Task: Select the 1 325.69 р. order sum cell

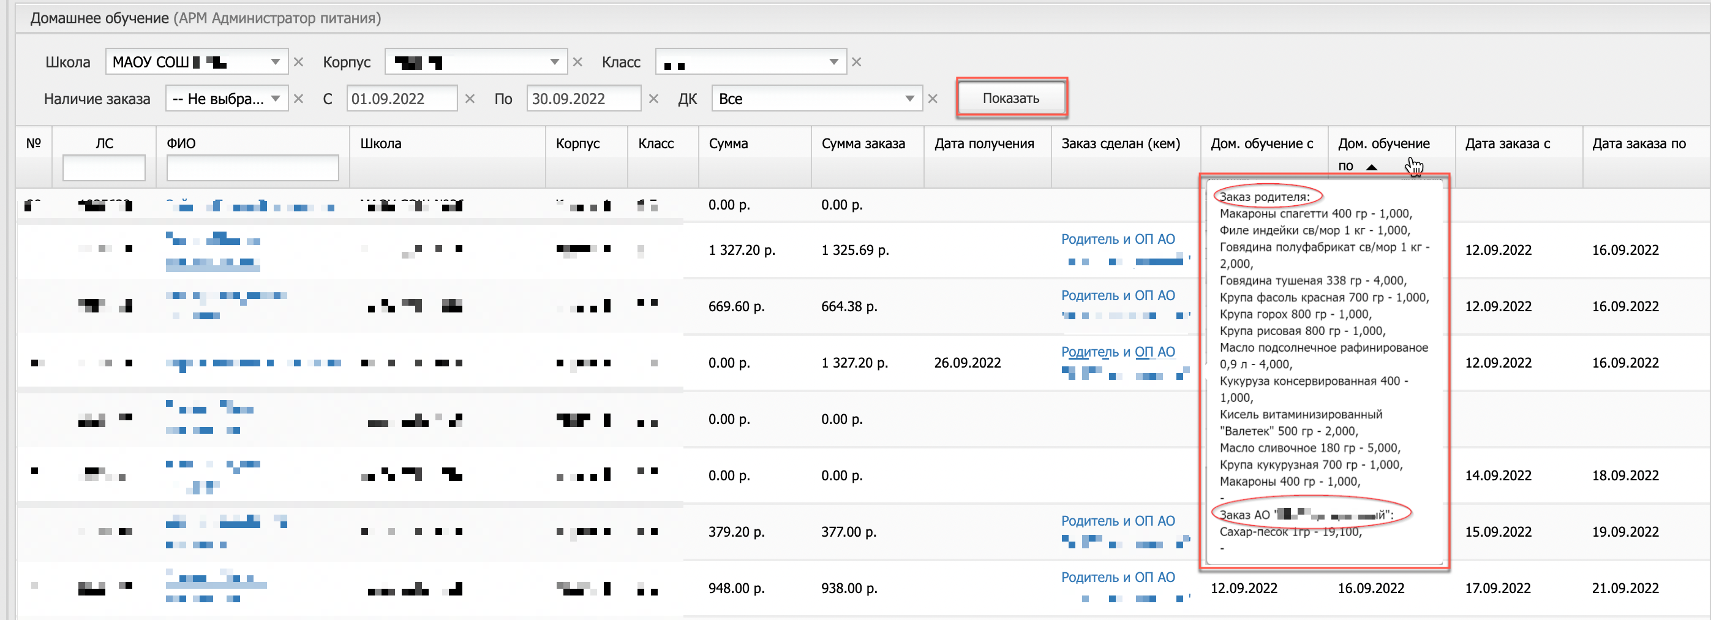Action: [855, 251]
